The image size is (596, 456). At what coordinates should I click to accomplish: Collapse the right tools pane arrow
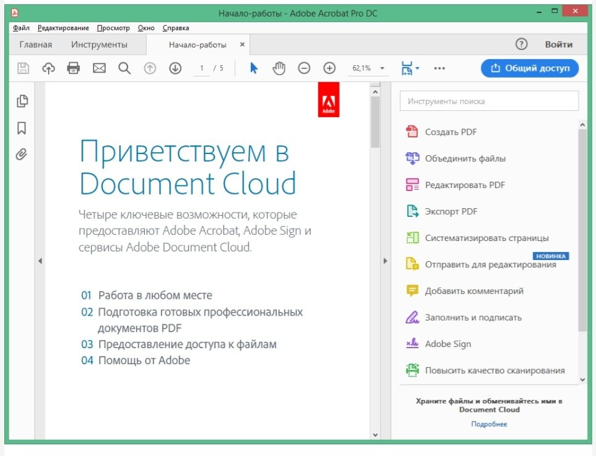[385, 261]
